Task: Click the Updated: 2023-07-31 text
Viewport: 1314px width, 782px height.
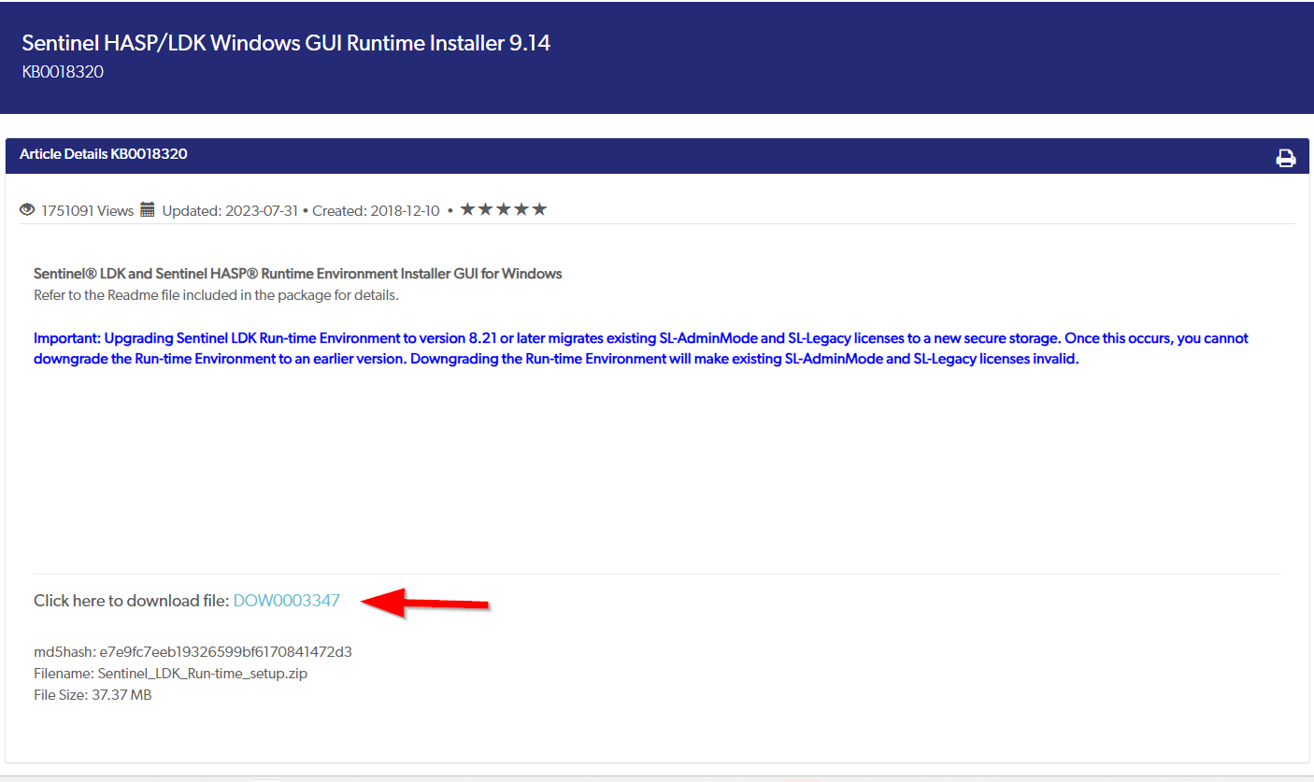Action: pos(230,211)
